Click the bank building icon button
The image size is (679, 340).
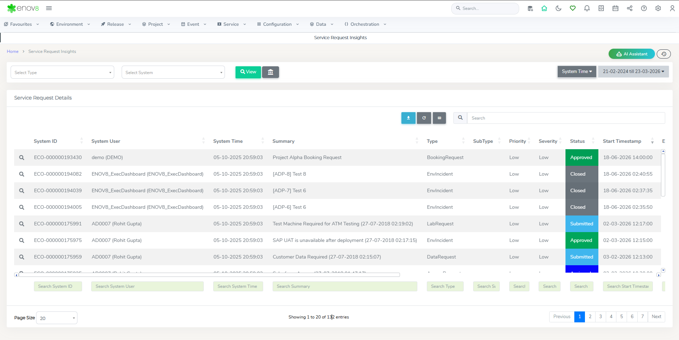click(271, 72)
